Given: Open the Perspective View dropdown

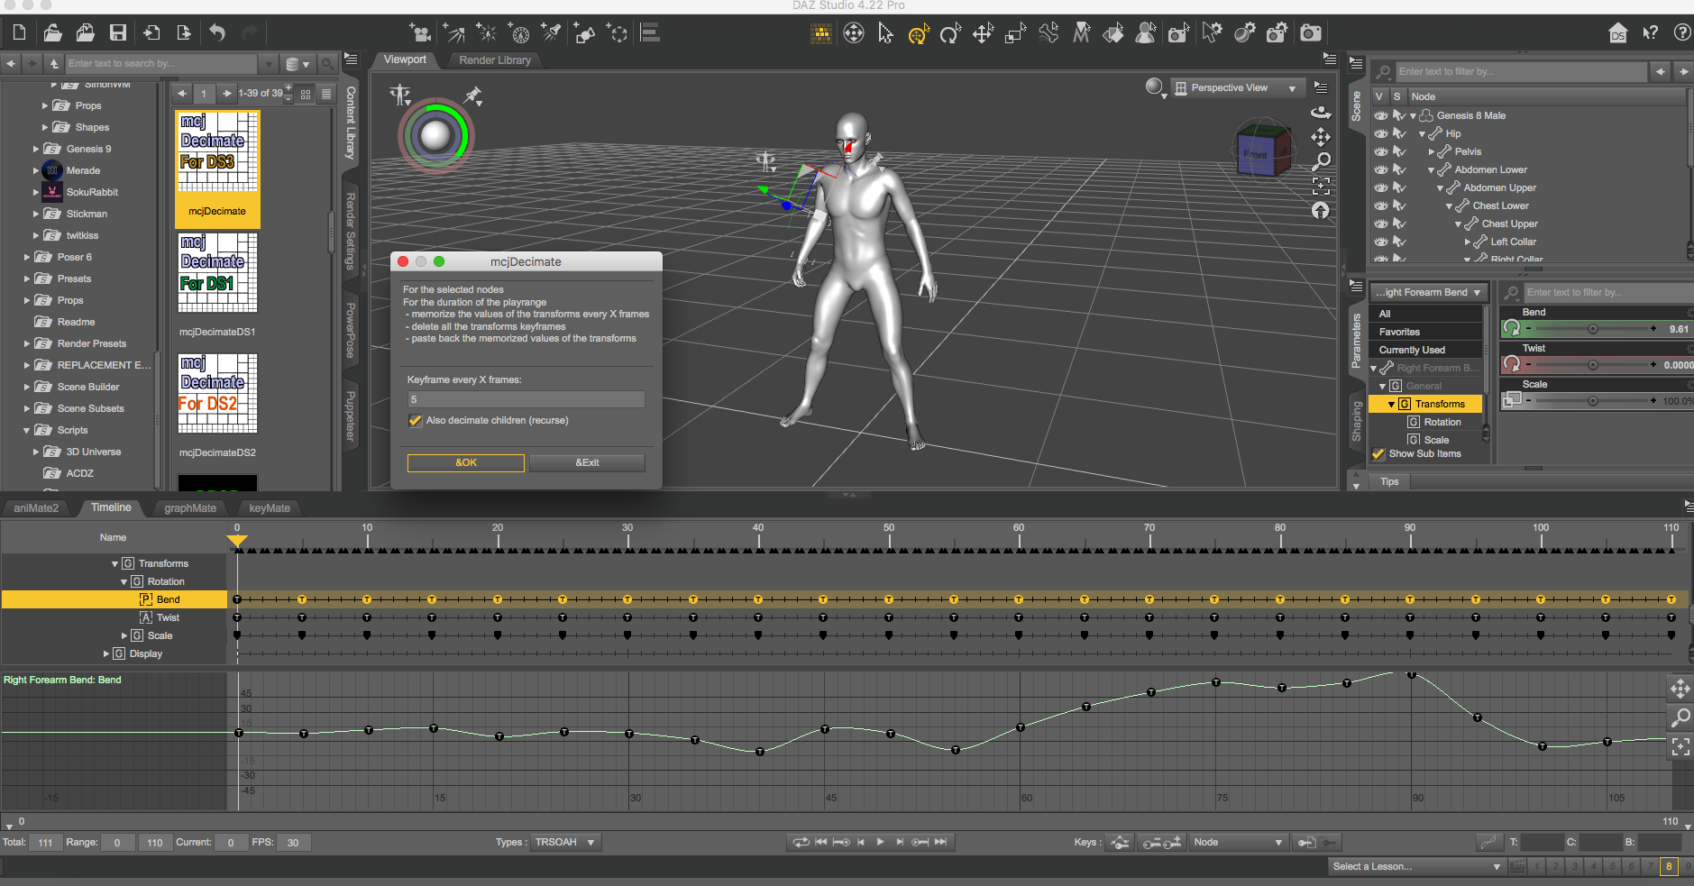Looking at the screenshot, I should [x=1236, y=88].
